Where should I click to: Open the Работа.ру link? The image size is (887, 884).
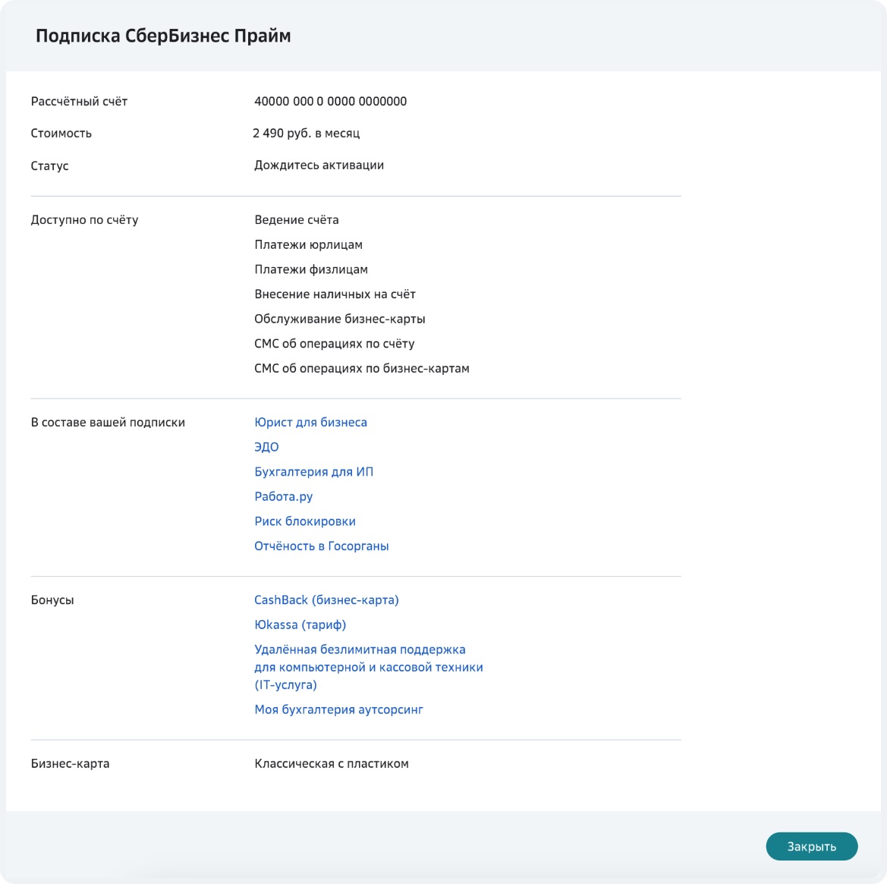point(284,496)
